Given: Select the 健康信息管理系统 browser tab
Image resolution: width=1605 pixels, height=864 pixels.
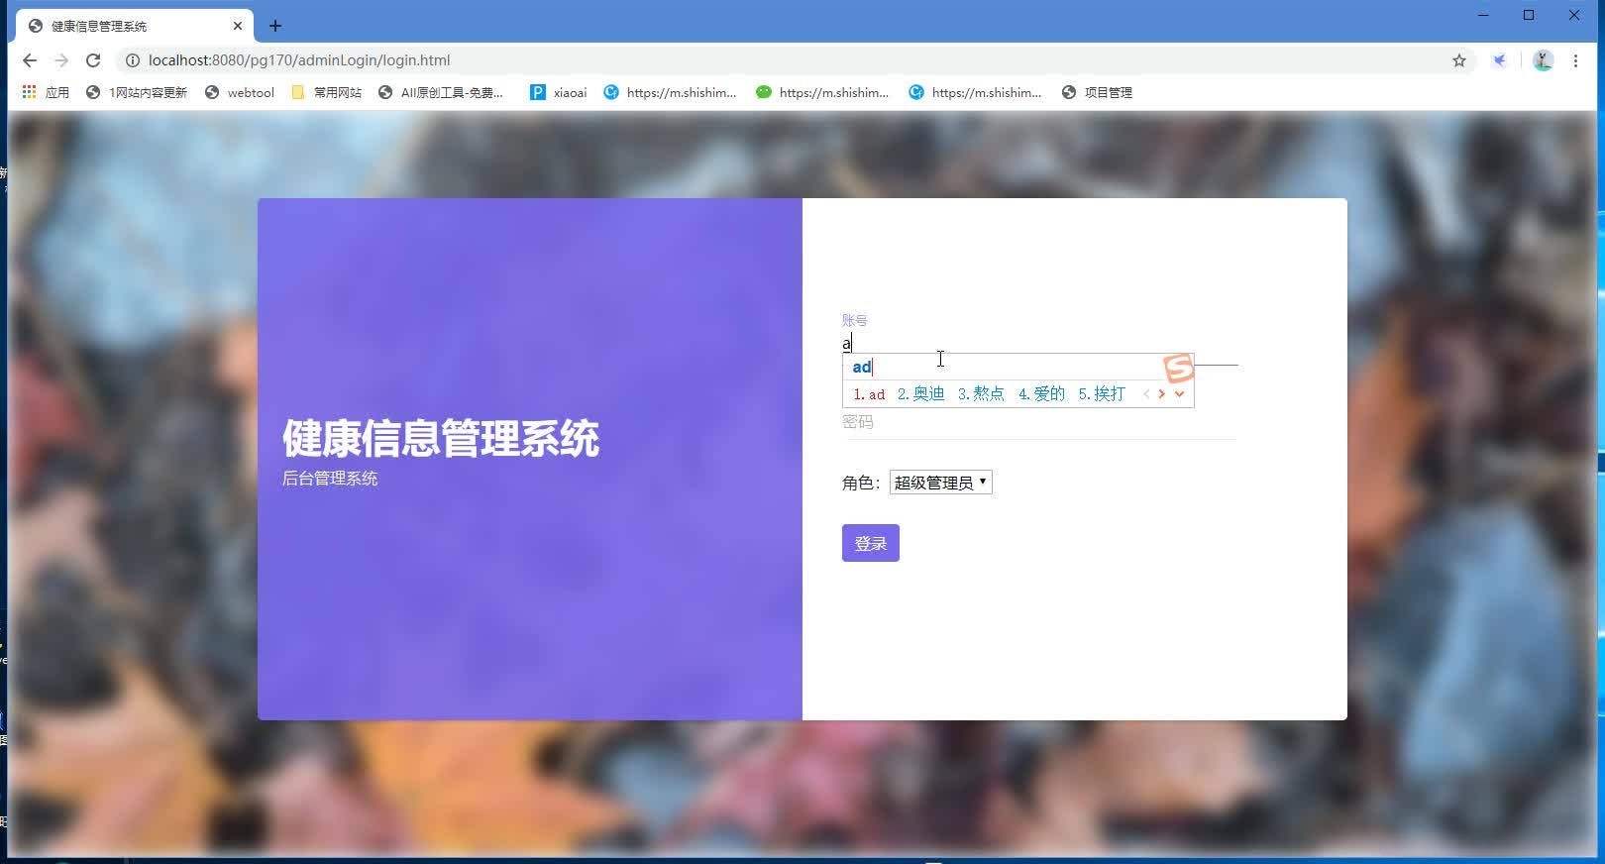Looking at the screenshot, I should coord(135,26).
